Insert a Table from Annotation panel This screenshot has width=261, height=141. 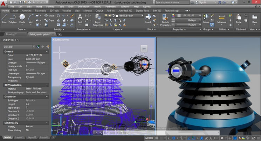coord(87,25)
